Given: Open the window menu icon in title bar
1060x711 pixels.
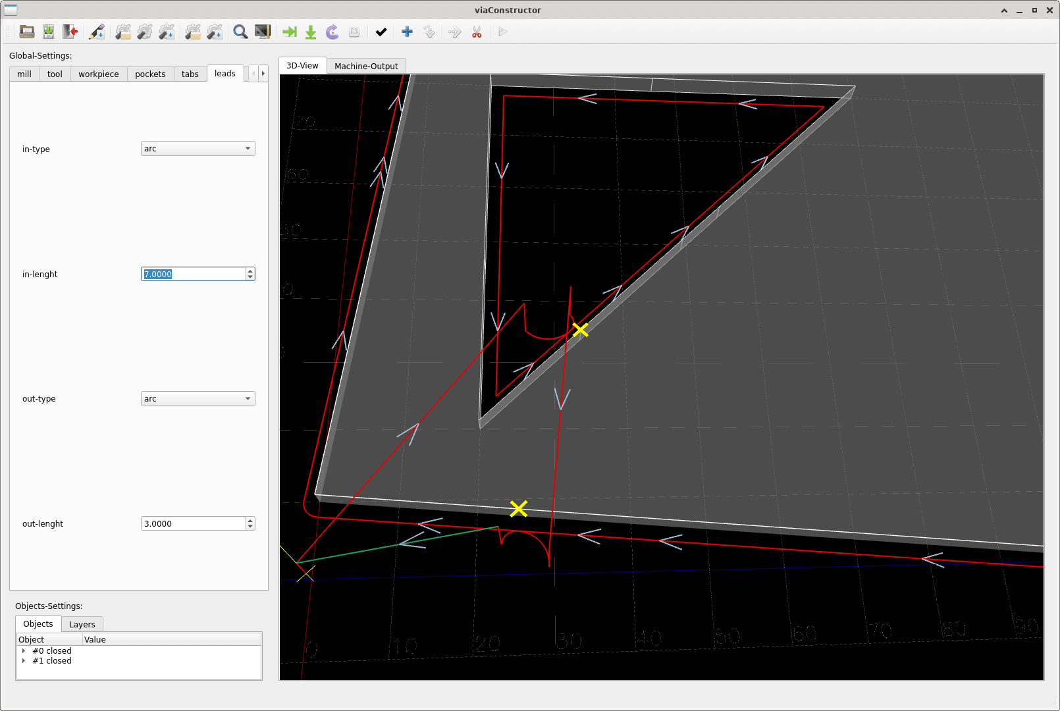Looking at the screenshot, I should (x=11, y=10).
